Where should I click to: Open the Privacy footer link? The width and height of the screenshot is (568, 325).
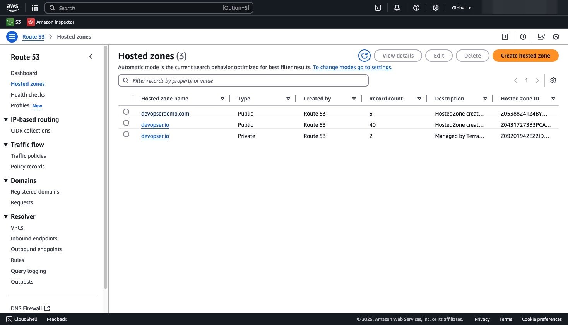tap(482, 319)
